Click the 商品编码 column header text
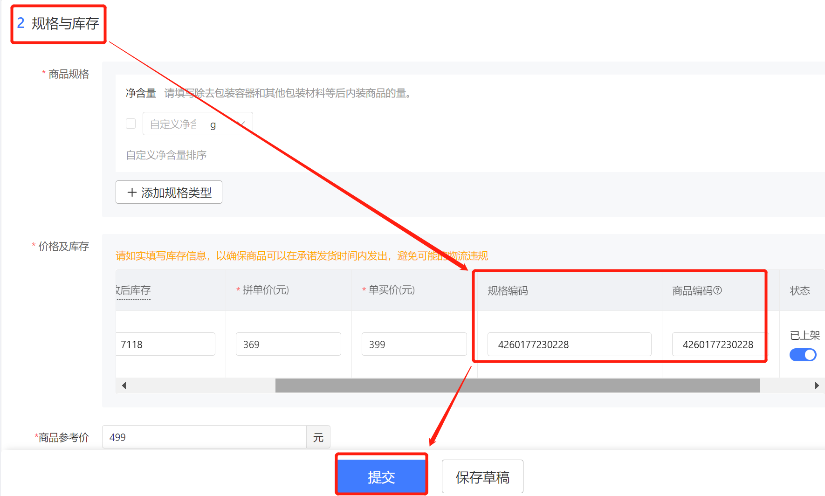This screenshot has width=825, height=496. coord(692,290)
